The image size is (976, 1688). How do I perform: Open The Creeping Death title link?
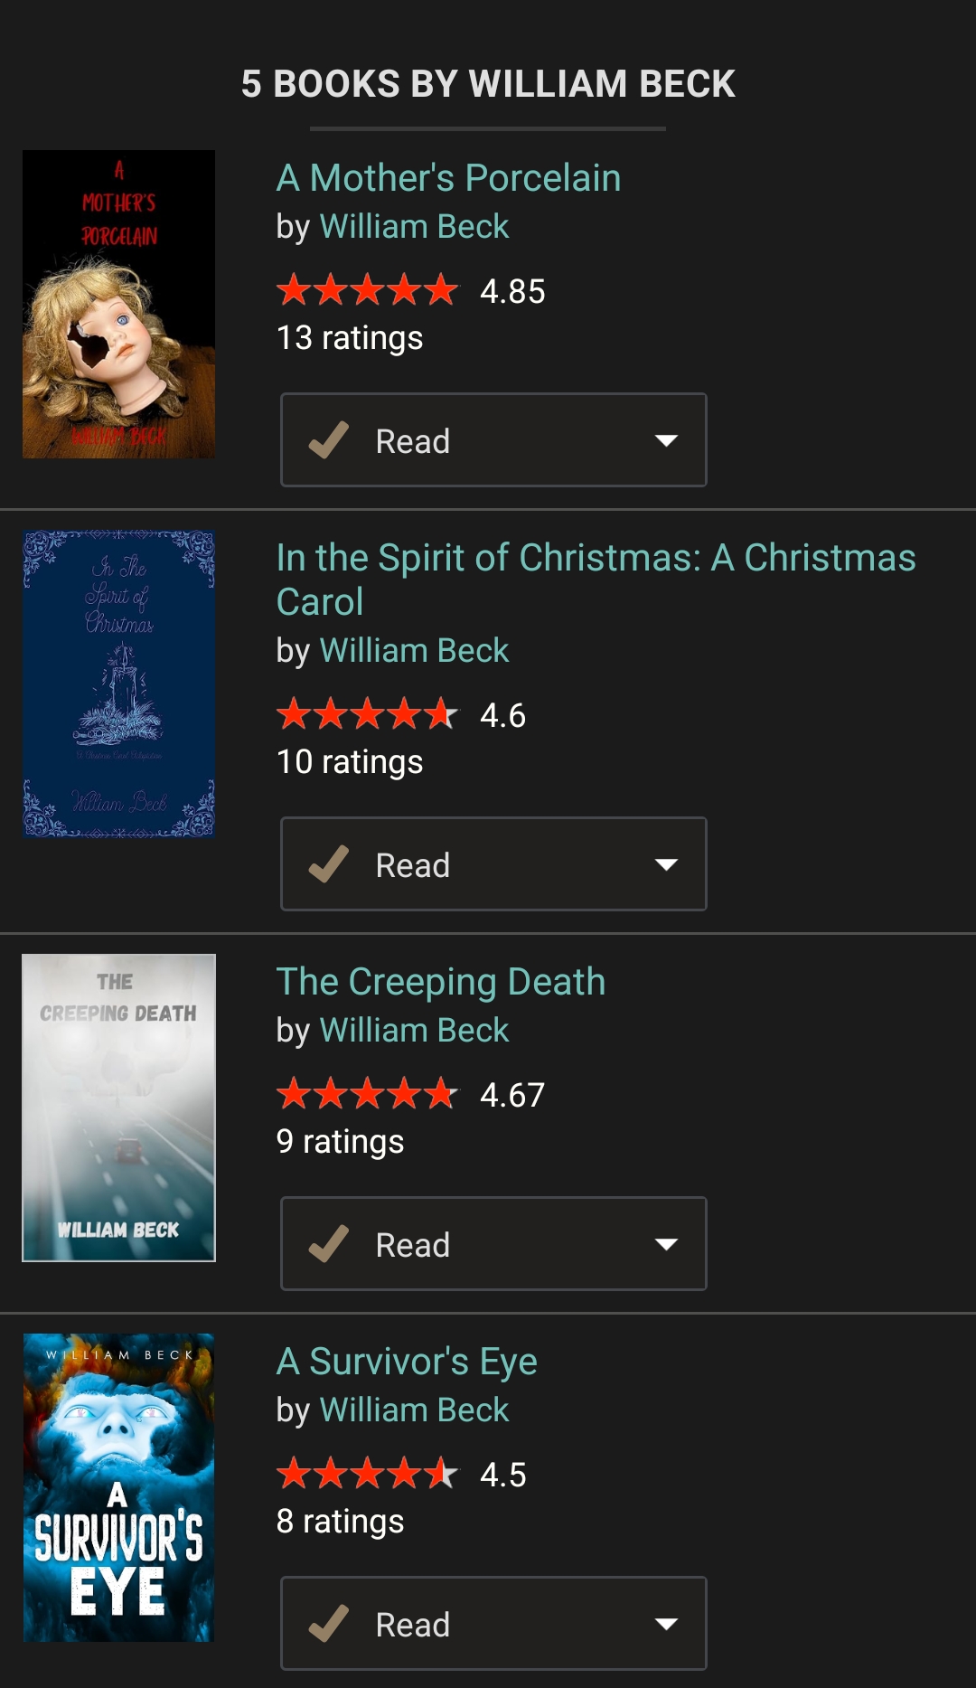point(441,982)
